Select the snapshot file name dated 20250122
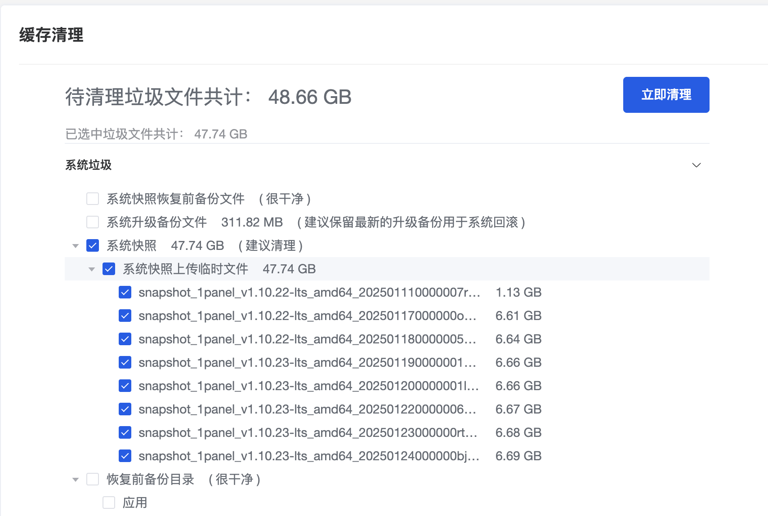The image size is (768, 516). coord(308,409)
